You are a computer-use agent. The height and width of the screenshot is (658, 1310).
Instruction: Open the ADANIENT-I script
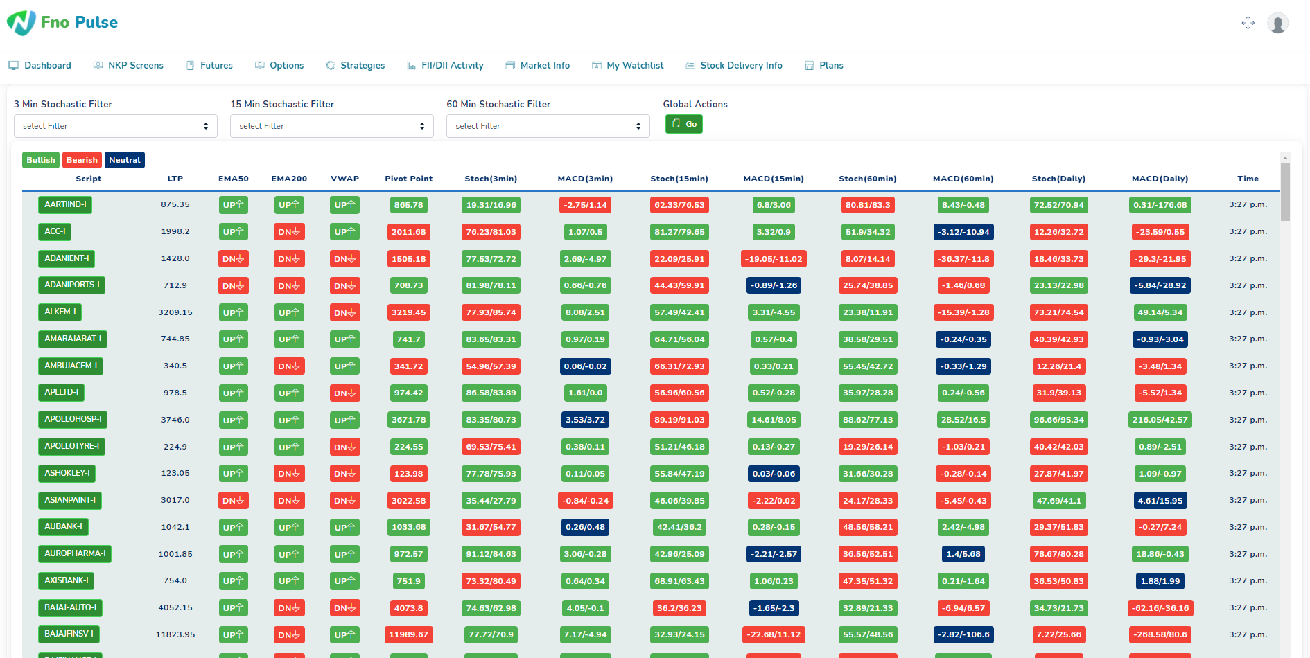[67, 258]
